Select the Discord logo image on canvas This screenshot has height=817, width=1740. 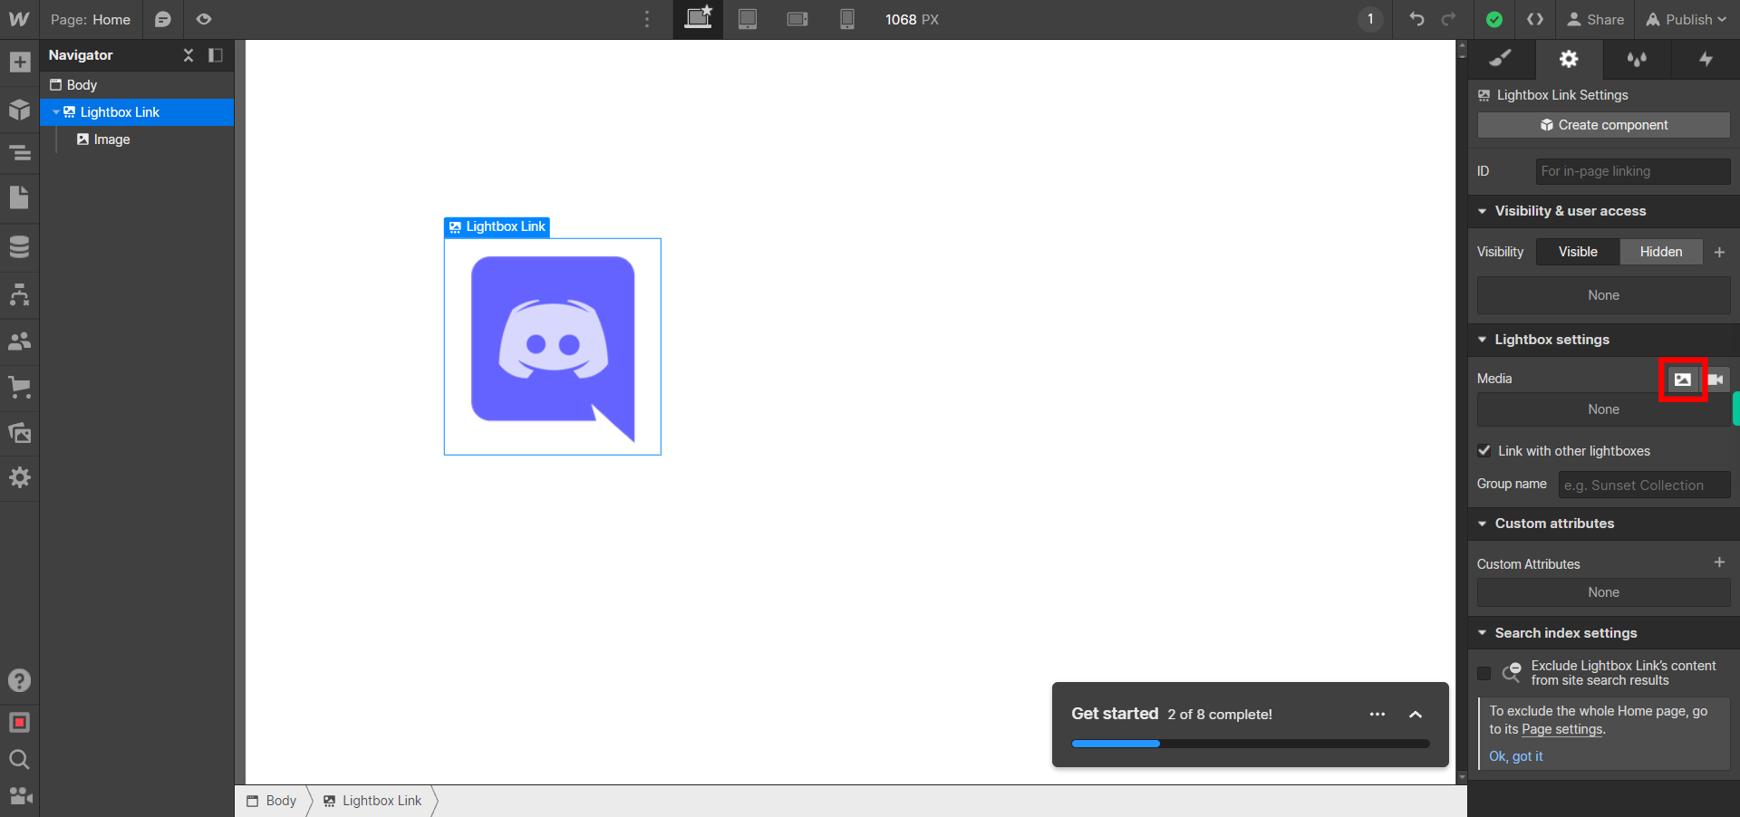click(553, 349)
